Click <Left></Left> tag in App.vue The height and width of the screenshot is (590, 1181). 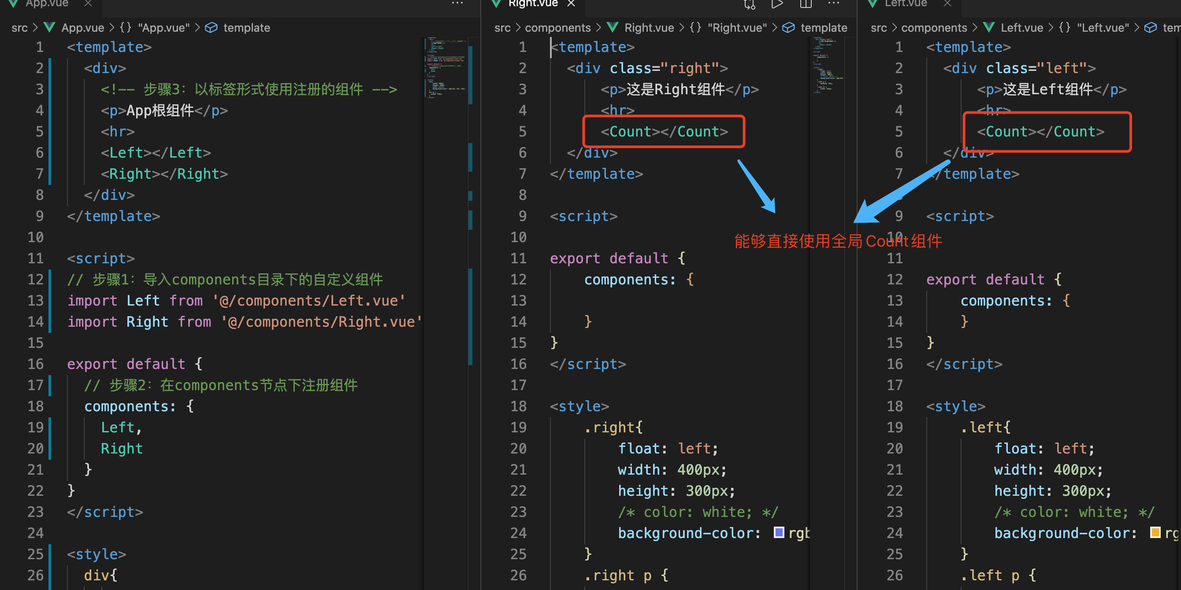[156, 152]
